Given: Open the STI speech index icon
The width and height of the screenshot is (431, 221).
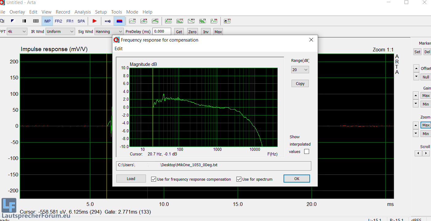Looking at the screenshot, I should click(x=227, y=21).
